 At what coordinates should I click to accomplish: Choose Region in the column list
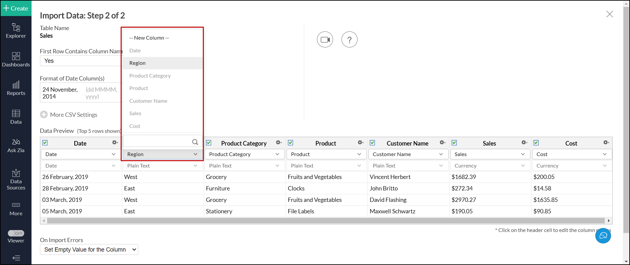(138, 63)
